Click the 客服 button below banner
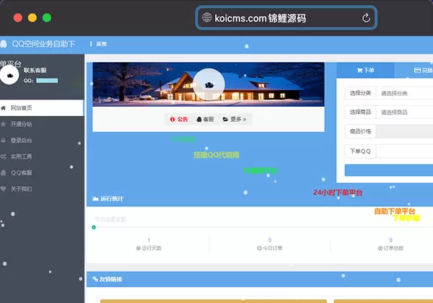This screenshot has width=433, height=303. click(x=205, y=119)
